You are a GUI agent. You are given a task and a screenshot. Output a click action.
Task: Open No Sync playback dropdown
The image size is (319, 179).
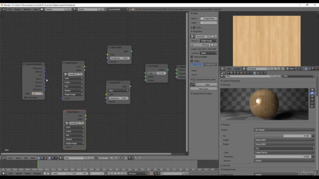click(138, 174)
